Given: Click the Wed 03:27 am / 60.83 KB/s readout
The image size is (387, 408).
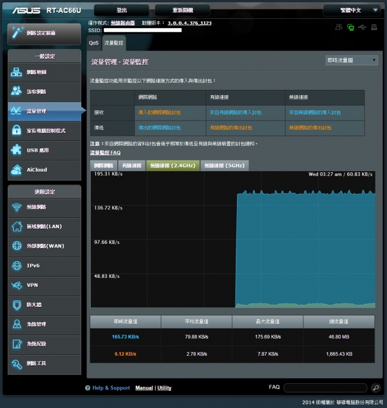Looking at the screenshot, I should tap(340, 174).
